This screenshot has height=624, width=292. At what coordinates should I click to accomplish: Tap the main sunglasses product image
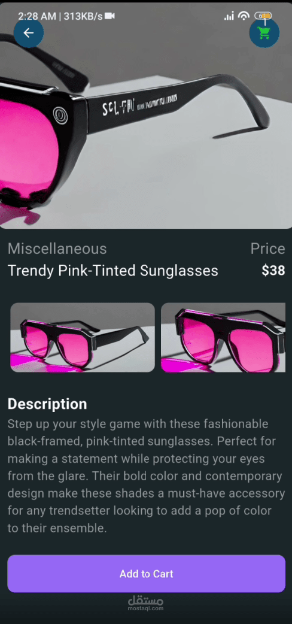[x=146, y=116]
